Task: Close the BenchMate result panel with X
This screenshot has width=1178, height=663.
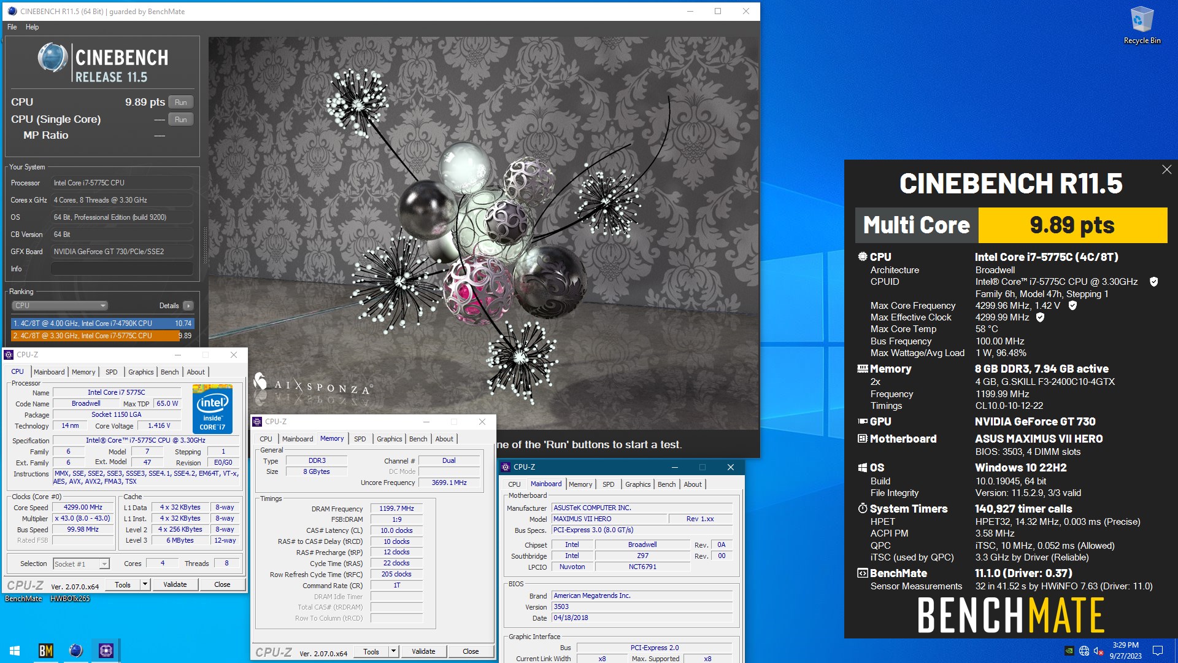Action: (x=1166, y=169)
